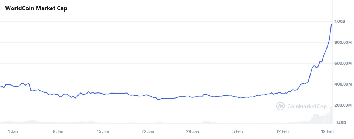Screen dimensions: 354x139
Task: Click the 400.00M axis label
Action: (x=343, y=84)
